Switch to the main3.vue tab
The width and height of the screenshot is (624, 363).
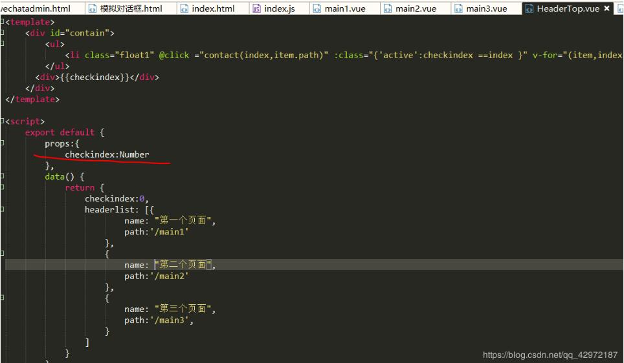[x=487, y=8]
